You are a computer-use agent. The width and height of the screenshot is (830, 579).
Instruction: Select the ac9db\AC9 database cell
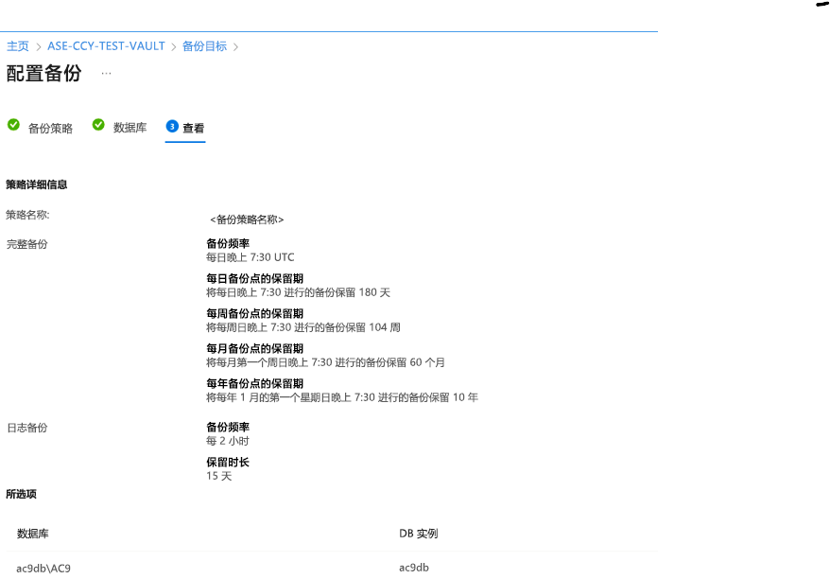point(43,569)
